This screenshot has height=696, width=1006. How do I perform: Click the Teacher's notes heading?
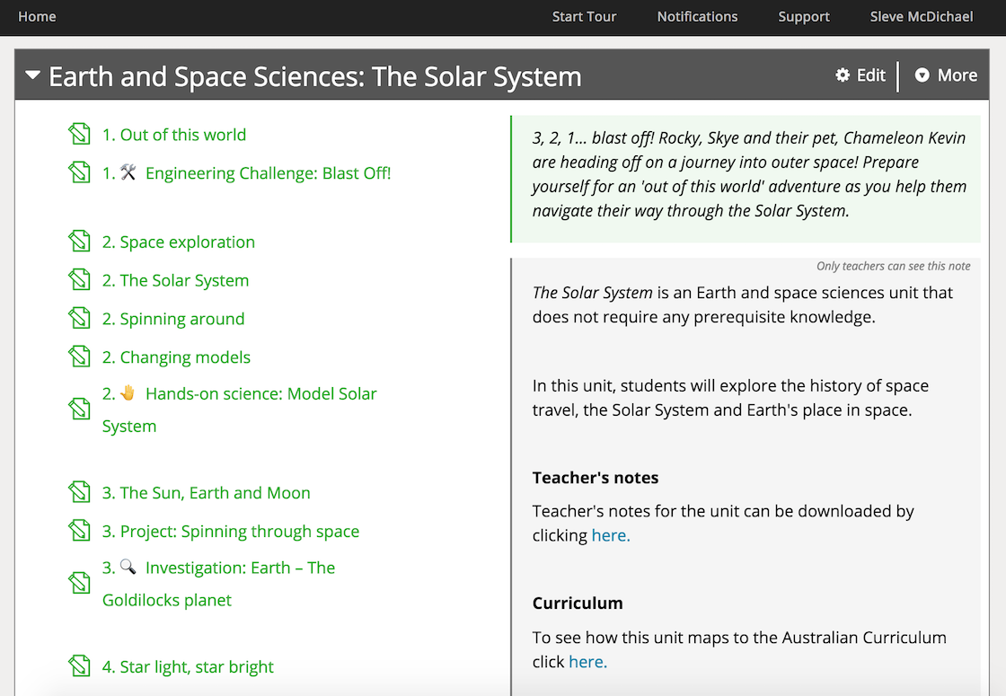[596, 478]
